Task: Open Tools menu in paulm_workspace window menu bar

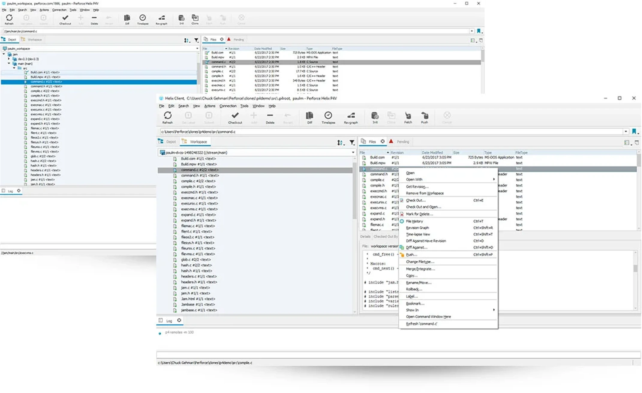Action: [73, 10]
